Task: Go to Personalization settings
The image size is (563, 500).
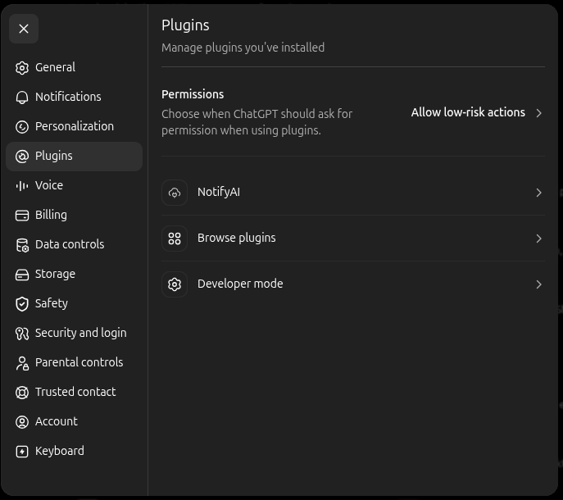Action: (75, 126)
